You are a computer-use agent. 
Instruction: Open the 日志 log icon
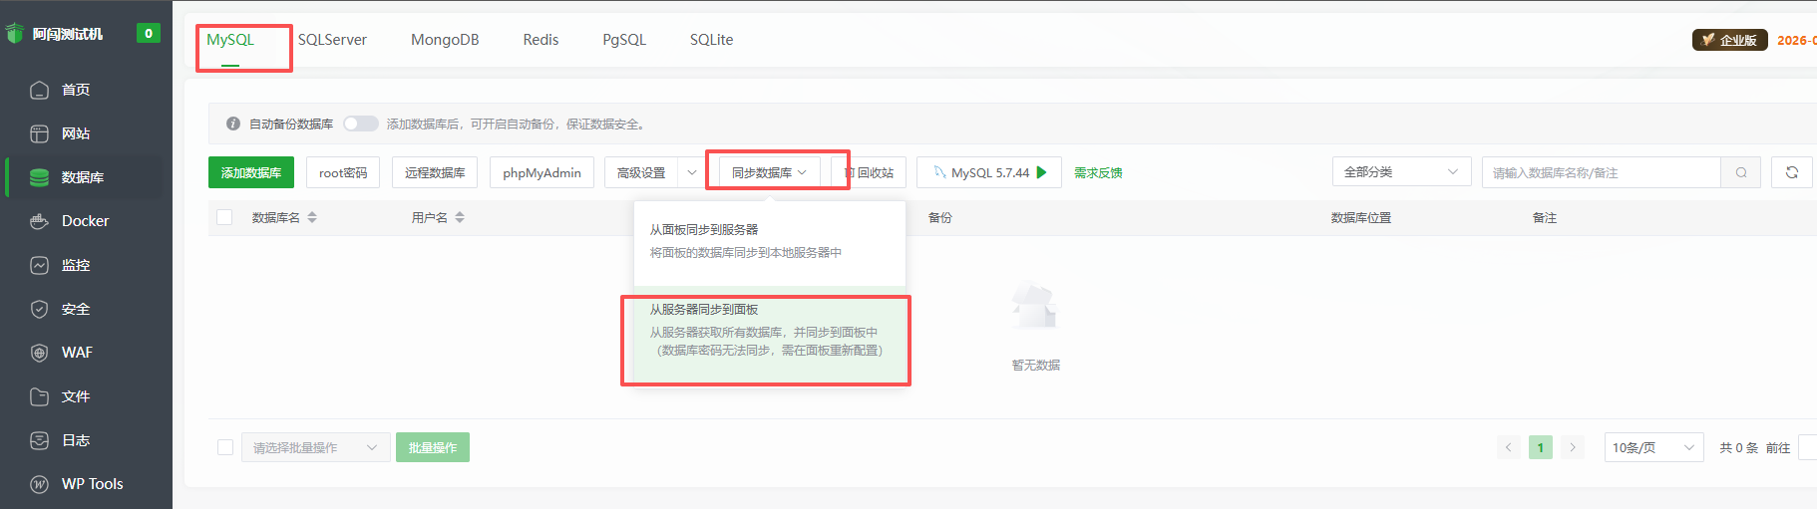(x=39, y=440)
